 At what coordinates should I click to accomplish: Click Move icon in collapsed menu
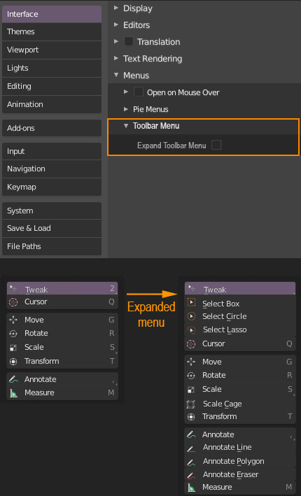pos(13,320)
